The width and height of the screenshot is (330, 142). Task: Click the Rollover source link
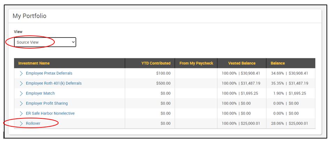coord(33,124)
